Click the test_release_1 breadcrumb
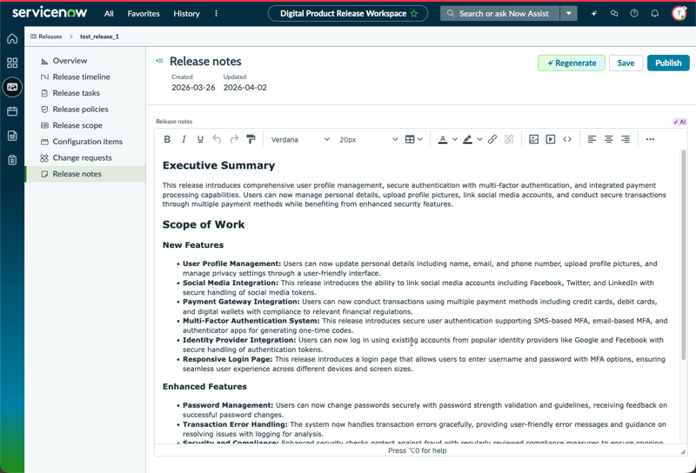696x473 pixels. coord(99,37)
